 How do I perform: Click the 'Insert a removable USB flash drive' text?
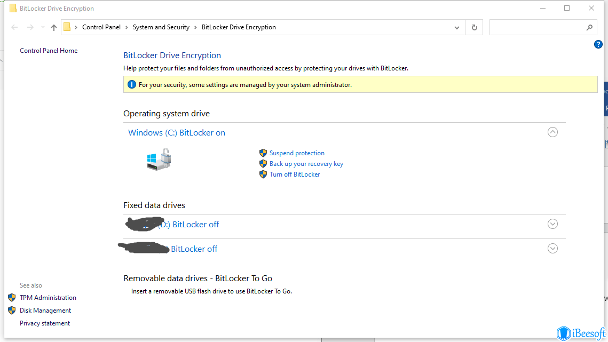(211, 291)
